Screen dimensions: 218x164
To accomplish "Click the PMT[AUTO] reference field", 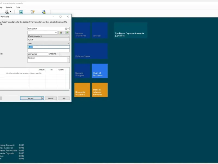I will (x=38, y=54).
